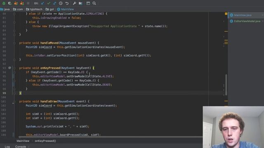Click the Git Push arrow icon
Viewport: 264px width, 148px height.
(x=54, y=3)
